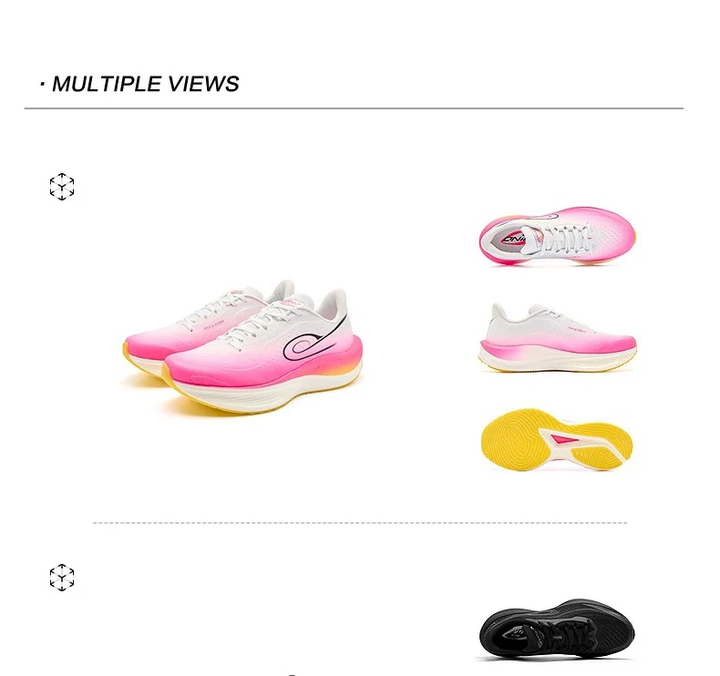Click the insole brand logo in the pink top-view shoe

514,238
